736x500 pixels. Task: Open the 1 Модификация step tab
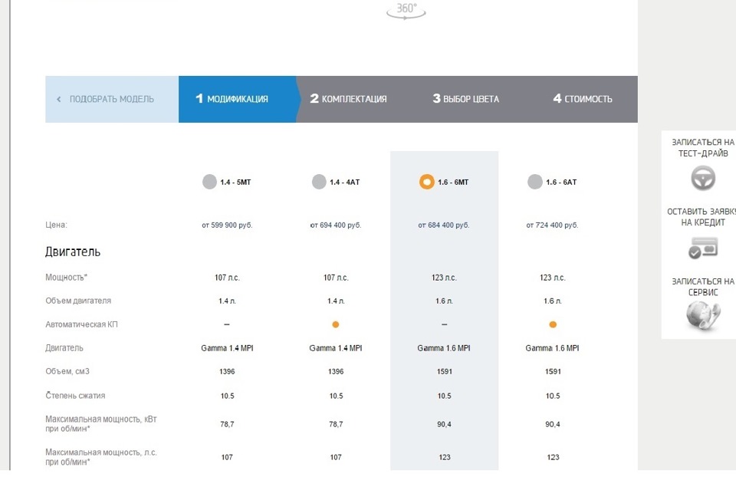point(238,99)
